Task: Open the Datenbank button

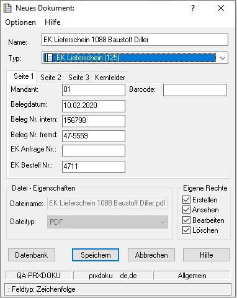Action: [32, 255]
